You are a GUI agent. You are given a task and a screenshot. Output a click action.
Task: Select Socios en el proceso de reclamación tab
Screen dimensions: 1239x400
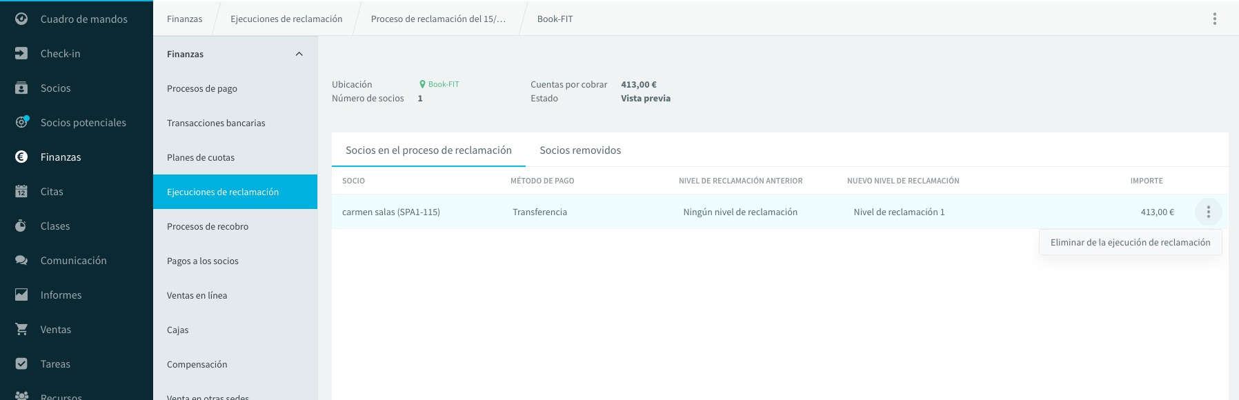point(428,150)
